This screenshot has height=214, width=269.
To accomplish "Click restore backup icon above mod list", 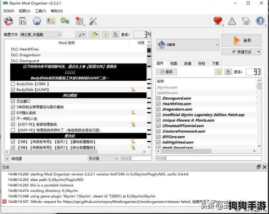I will [106, 35].
